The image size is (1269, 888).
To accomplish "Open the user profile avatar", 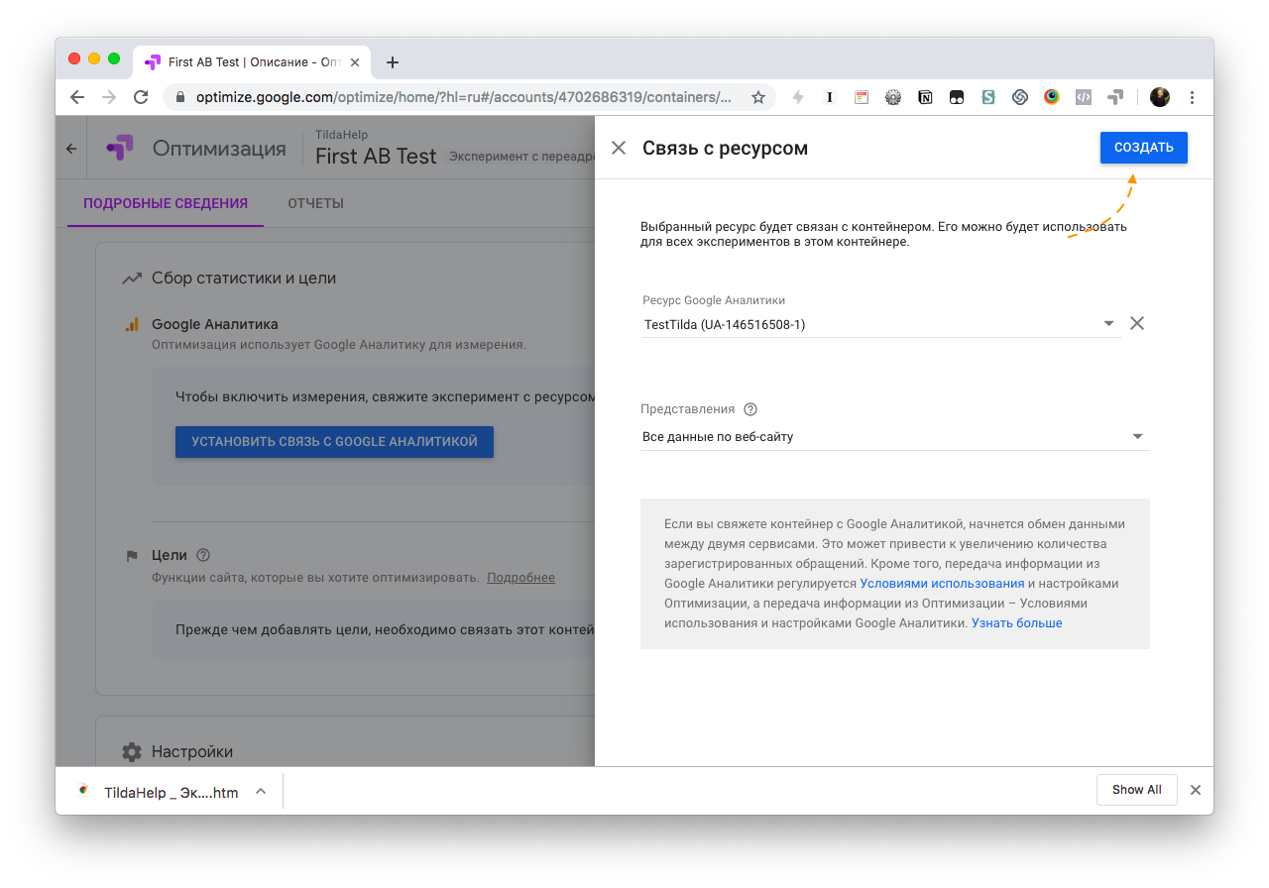I will click(1160, 97).
